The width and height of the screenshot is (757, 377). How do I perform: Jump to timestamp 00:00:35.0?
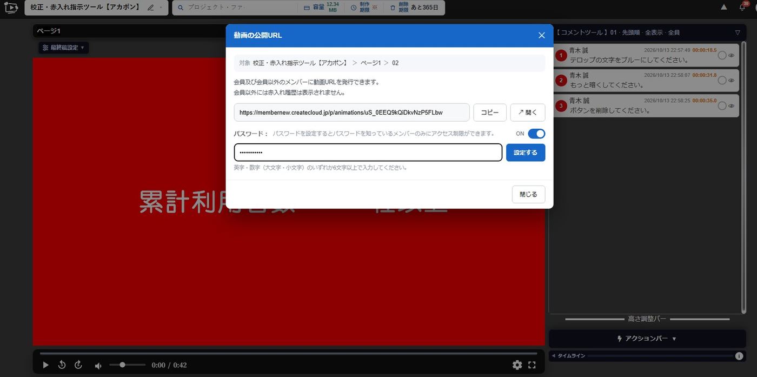705,101
